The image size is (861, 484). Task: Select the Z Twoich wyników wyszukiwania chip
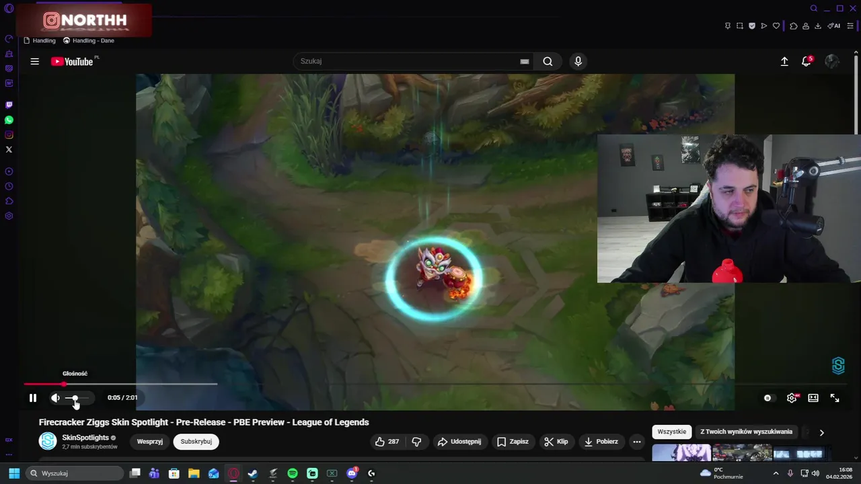pyautogui.click(x=747, y=432)
